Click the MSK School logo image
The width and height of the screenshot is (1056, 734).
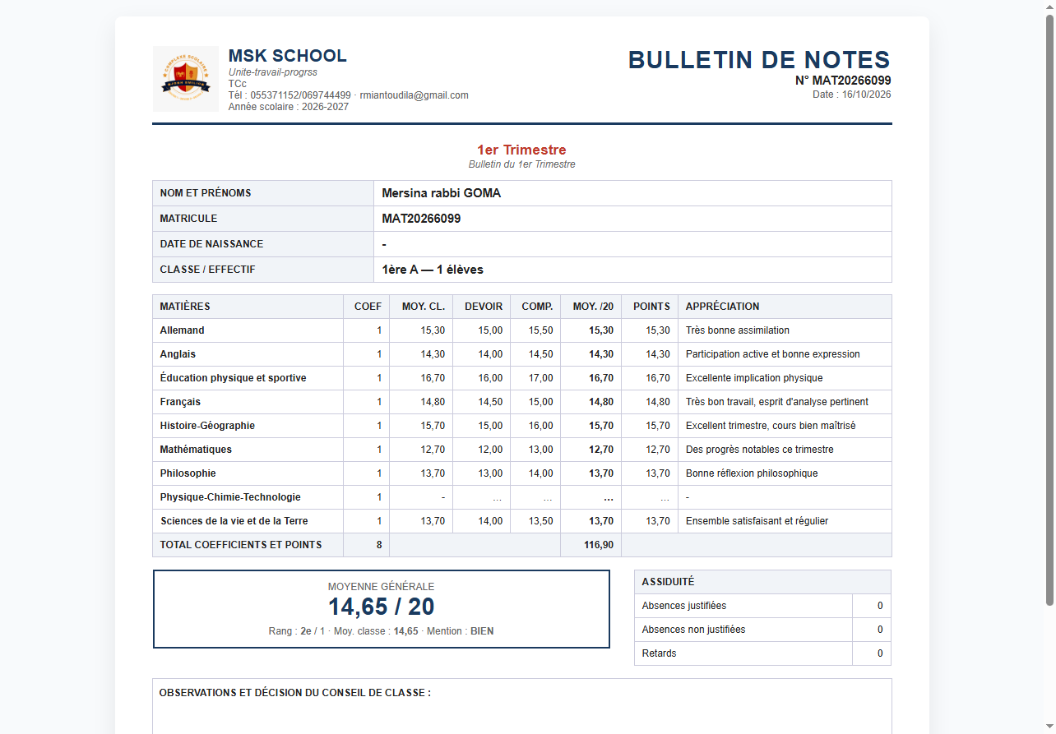(x=186, y=79)
